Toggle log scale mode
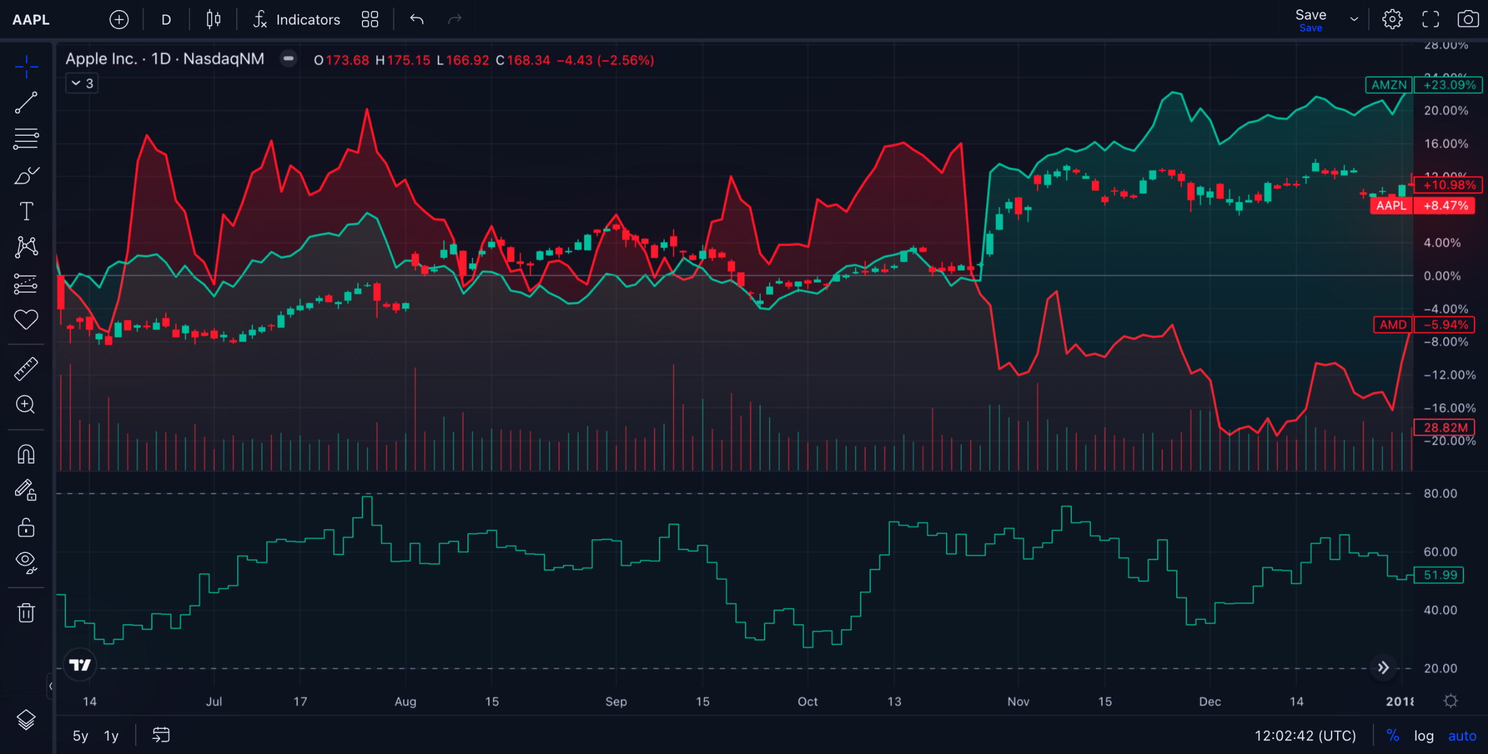The image size is (1488, 754). tap(1423, 735)
